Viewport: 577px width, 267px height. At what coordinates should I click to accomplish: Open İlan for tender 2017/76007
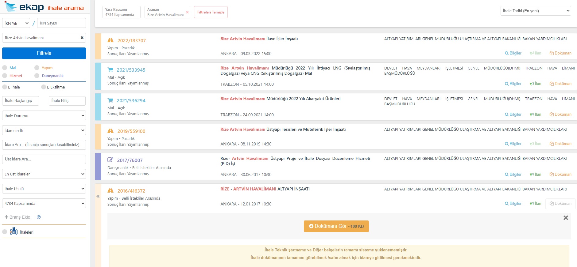coord(536,174)
